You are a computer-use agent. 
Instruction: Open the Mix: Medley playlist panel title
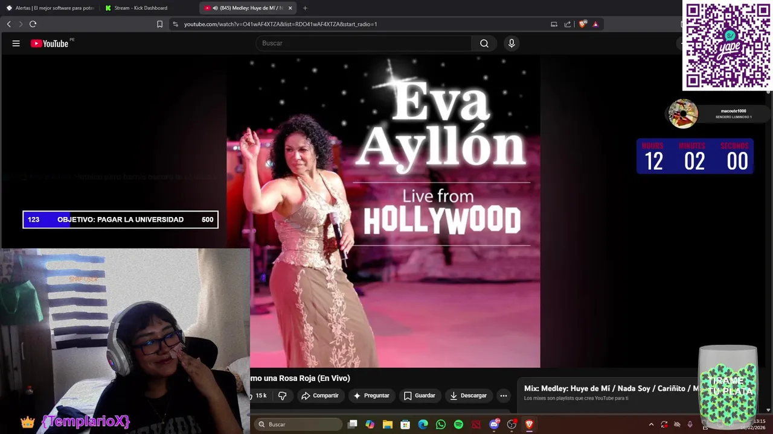point(610,388)
